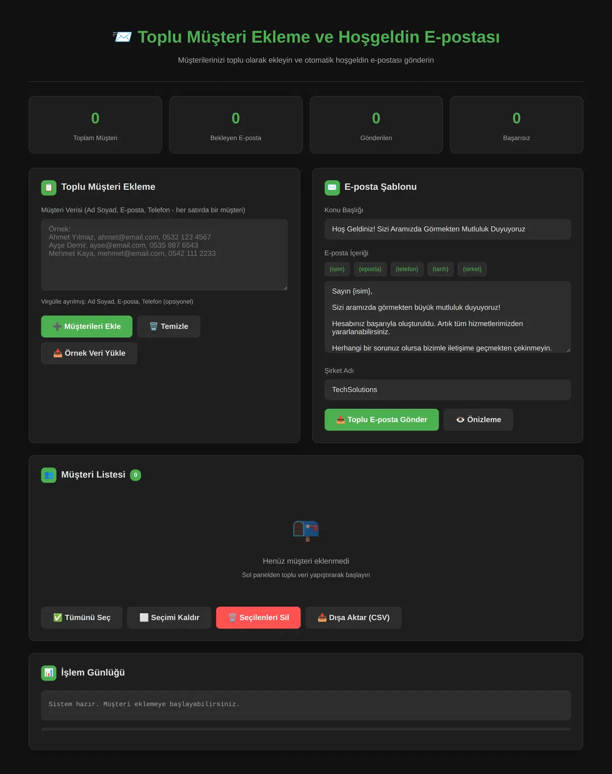Click the mail icon in the page title

tap(122, 37)
